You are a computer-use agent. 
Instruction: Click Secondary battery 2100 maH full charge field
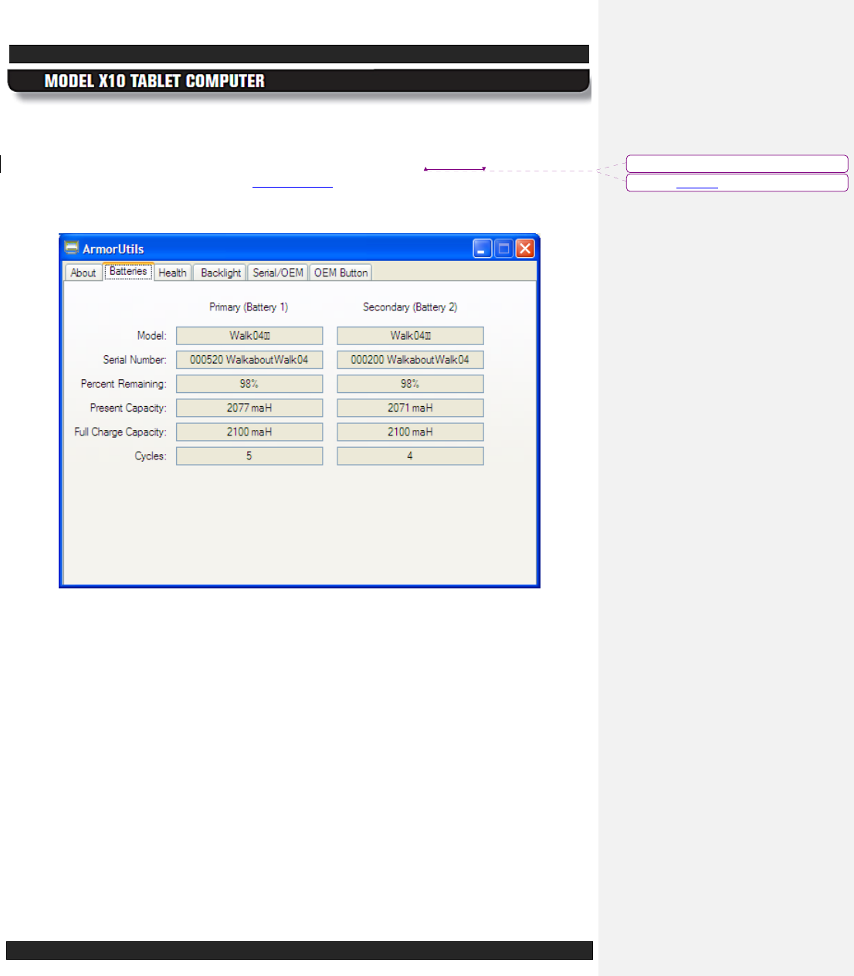410,432
